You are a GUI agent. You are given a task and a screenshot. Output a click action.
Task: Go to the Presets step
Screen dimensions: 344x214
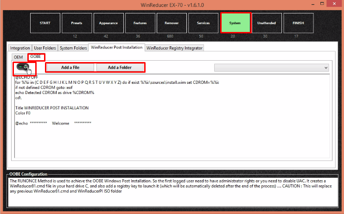coord(76,23)
